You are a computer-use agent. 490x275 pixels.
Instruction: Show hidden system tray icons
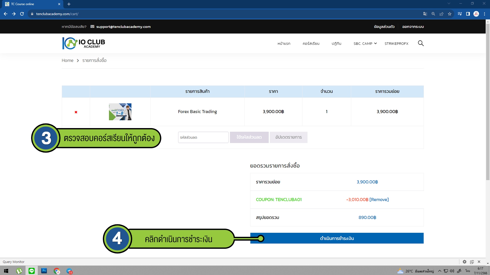pyautogui.click(x=440, y=271)
